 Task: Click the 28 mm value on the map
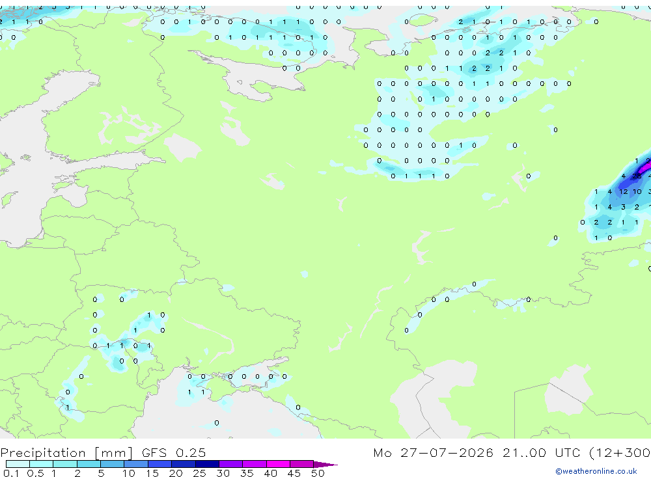click(x=637, y=176)
